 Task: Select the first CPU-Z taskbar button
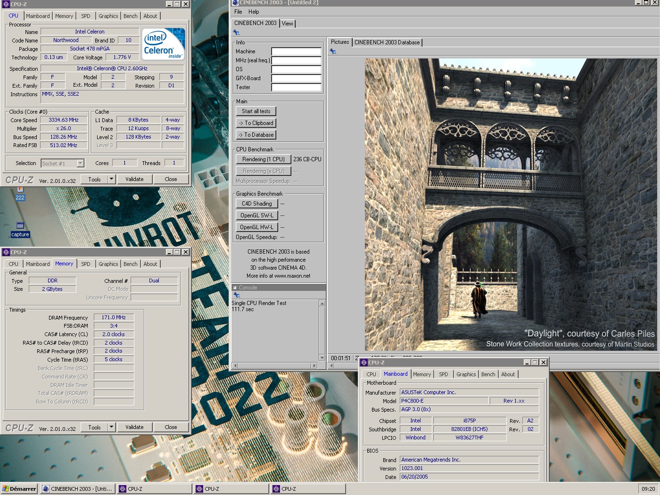[155, 489]
